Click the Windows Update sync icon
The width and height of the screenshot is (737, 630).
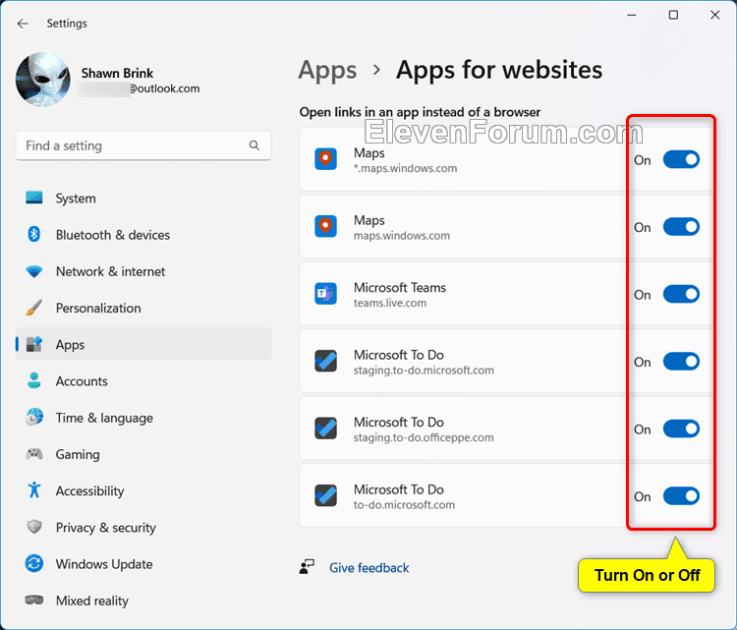[x=33, y=563]
